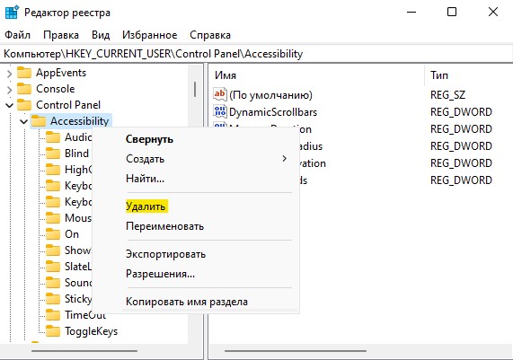
Task: Open the Избранное menu
Action: tap(149, 35)
